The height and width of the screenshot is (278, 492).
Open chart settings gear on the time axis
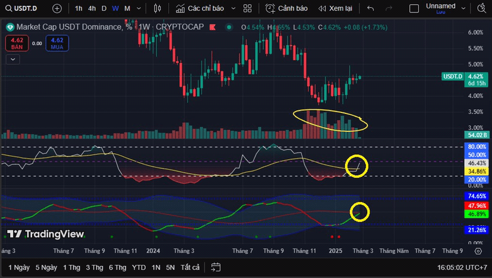[x=478, y=251]
